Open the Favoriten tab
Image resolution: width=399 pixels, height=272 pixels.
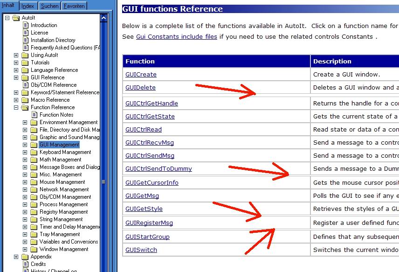tap(74, 6)
